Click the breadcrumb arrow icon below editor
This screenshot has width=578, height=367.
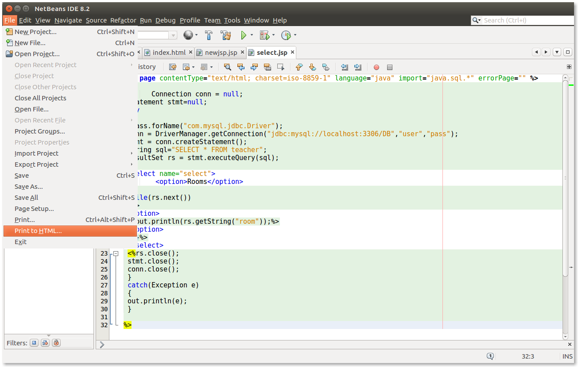[102, 345]
